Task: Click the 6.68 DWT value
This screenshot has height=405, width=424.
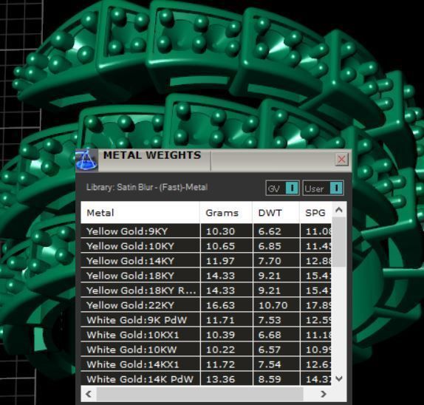Action: pyautogui.click(x=270, y=335)
